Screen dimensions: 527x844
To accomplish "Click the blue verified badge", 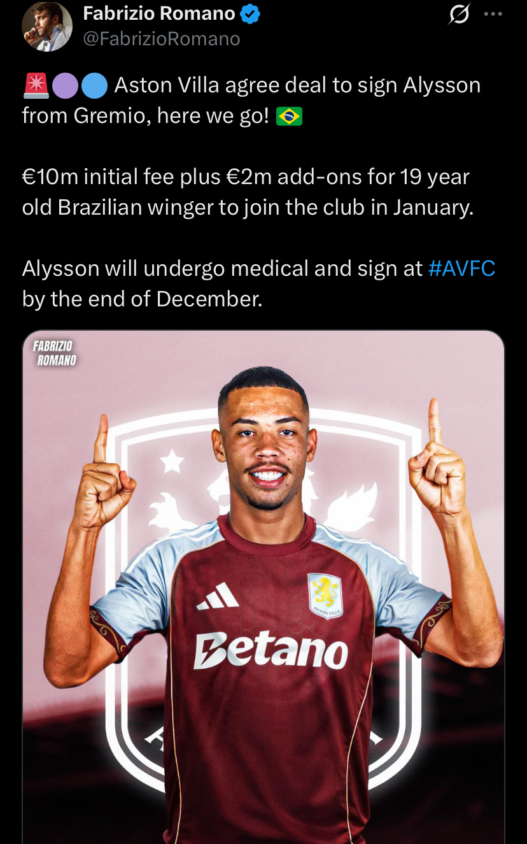I will (249, 13).
